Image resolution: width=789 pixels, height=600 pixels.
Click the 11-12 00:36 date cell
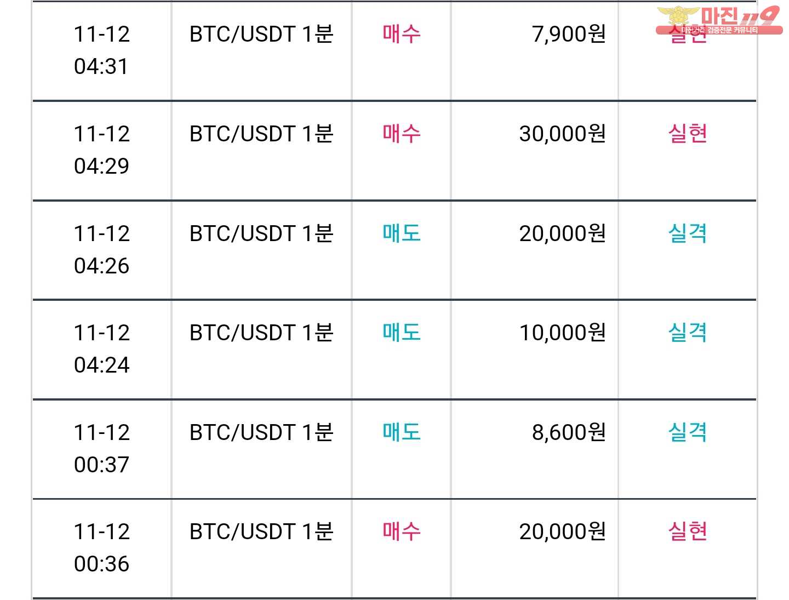point(102,548)
